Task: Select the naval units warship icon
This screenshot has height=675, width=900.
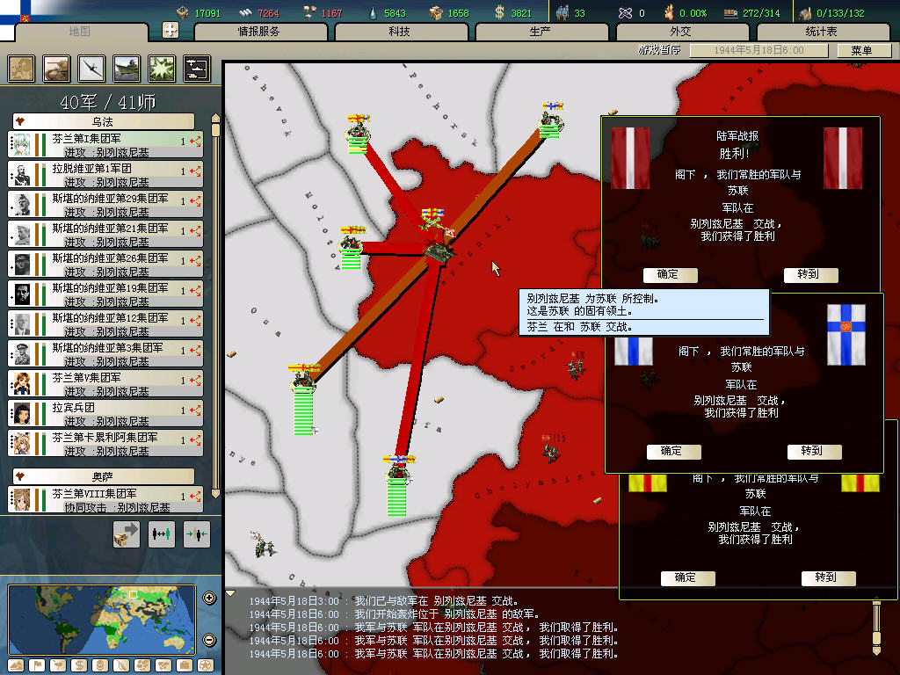Action: coord(127,69)
